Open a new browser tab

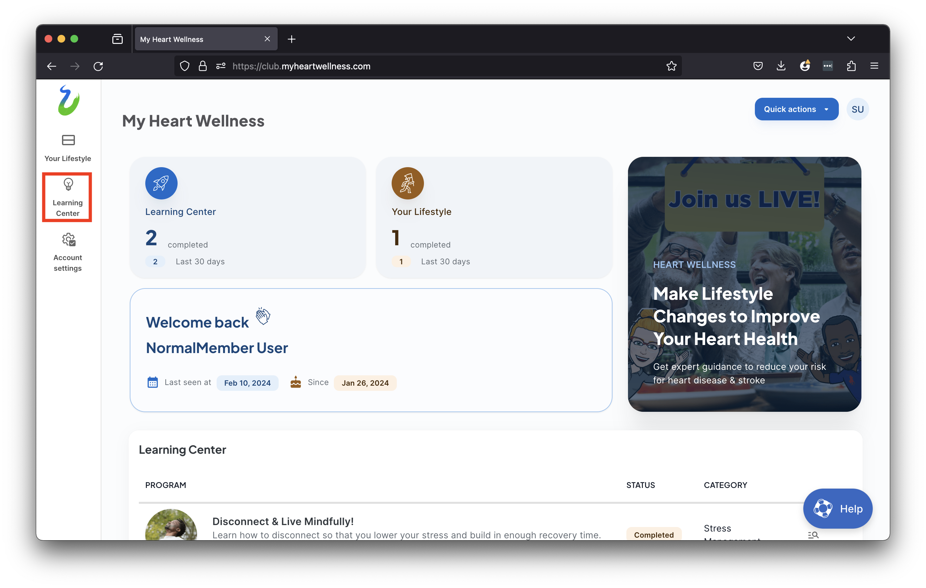[292, 39]
